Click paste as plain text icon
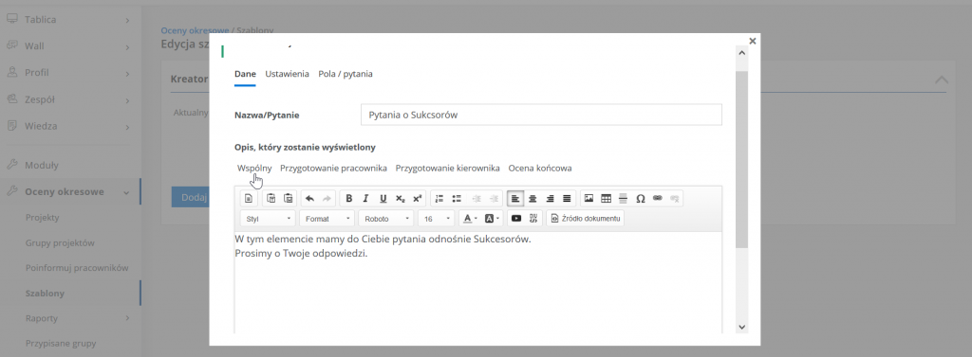Image resolution: width=972 pixels, height=357 pixels. click(271, 199)
